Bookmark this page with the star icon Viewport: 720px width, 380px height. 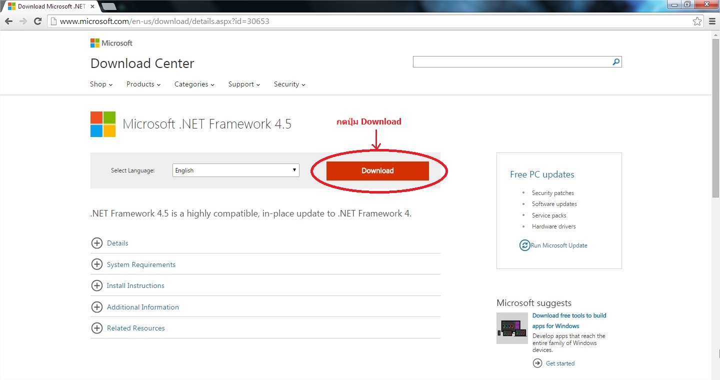click(697, 21)
